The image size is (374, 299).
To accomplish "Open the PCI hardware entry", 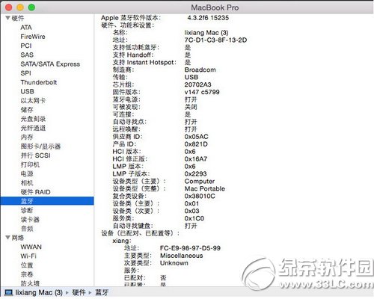I will pos(26,46).
